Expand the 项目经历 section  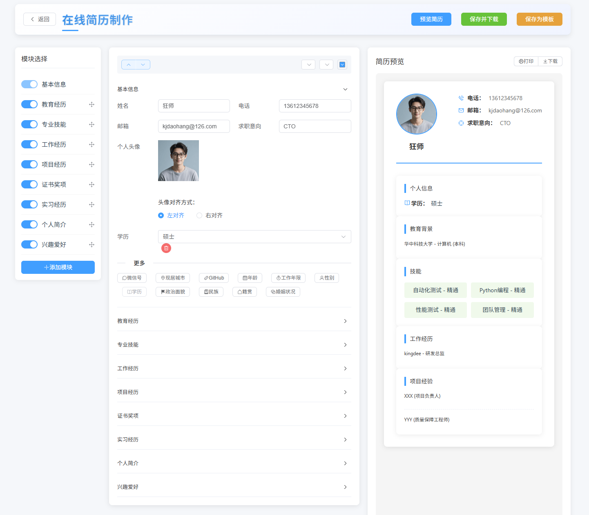234,392
